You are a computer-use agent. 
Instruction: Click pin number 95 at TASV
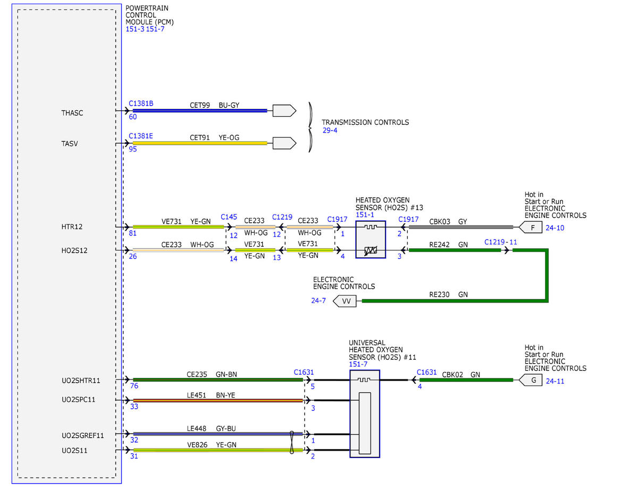point(132,149)
